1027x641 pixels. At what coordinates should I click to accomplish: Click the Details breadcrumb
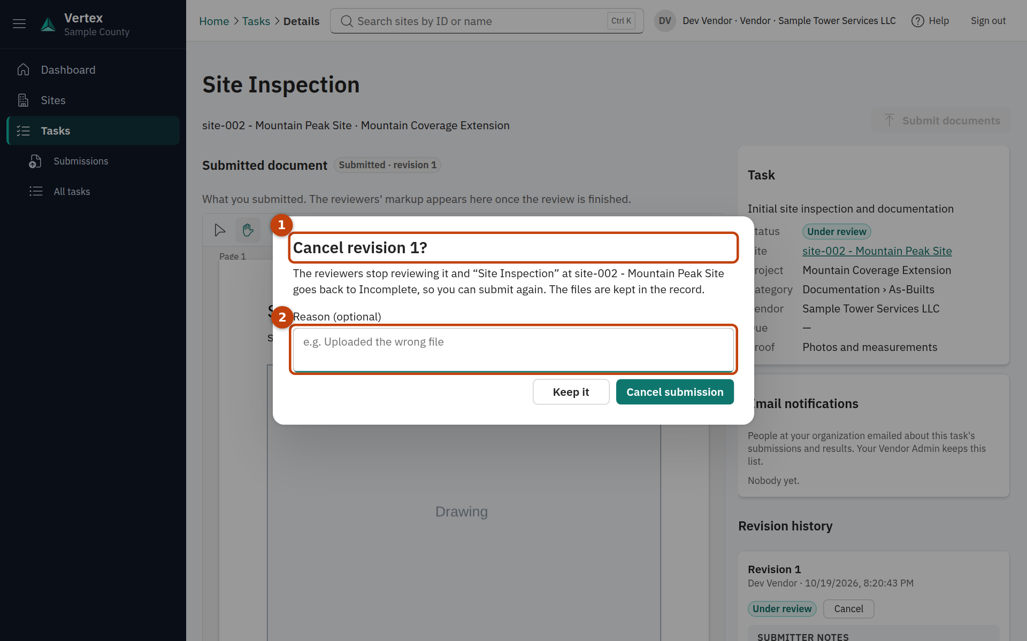pos(301,21)
